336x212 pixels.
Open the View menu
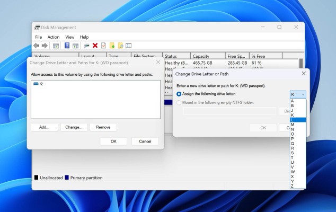(69, 37)
